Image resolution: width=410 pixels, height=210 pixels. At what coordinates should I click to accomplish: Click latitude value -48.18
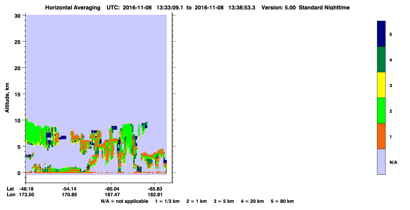click(x=27, y=189)
